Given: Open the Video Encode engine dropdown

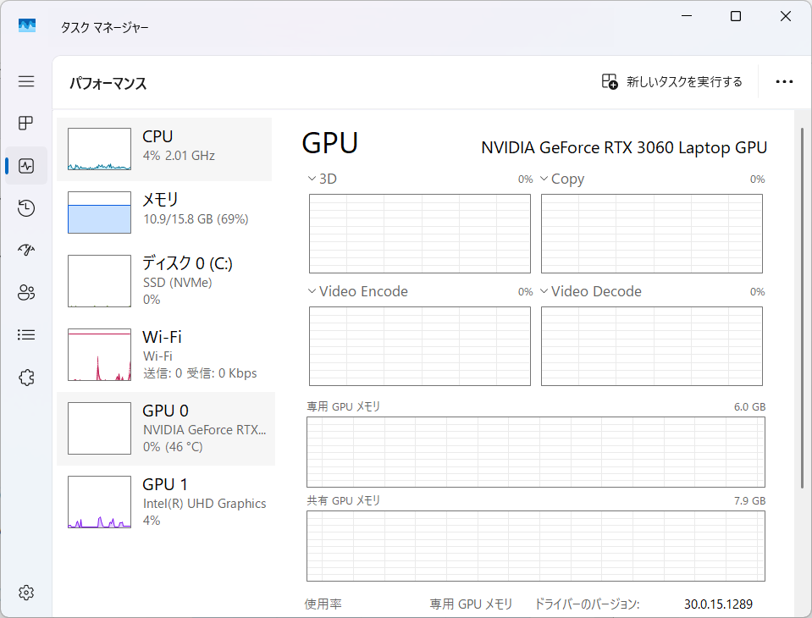Looking at the screenshot, I should [358, 291].
